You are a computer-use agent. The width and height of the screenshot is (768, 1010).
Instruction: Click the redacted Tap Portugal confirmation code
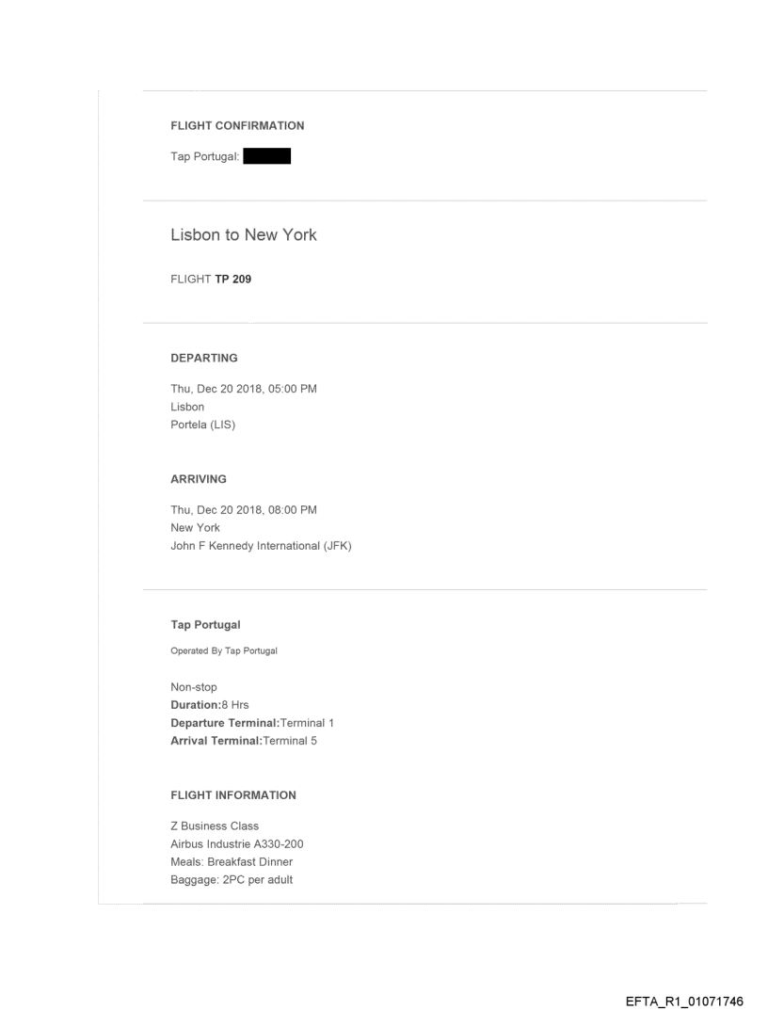[266, 157]
